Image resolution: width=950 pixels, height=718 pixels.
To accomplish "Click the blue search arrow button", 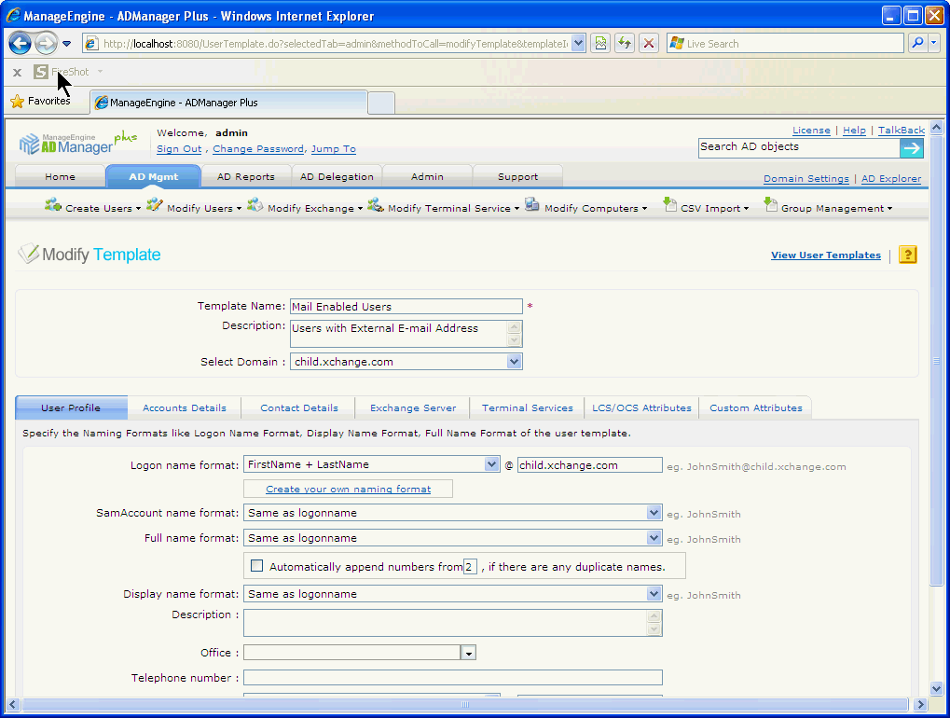I will tap(911, 148).
